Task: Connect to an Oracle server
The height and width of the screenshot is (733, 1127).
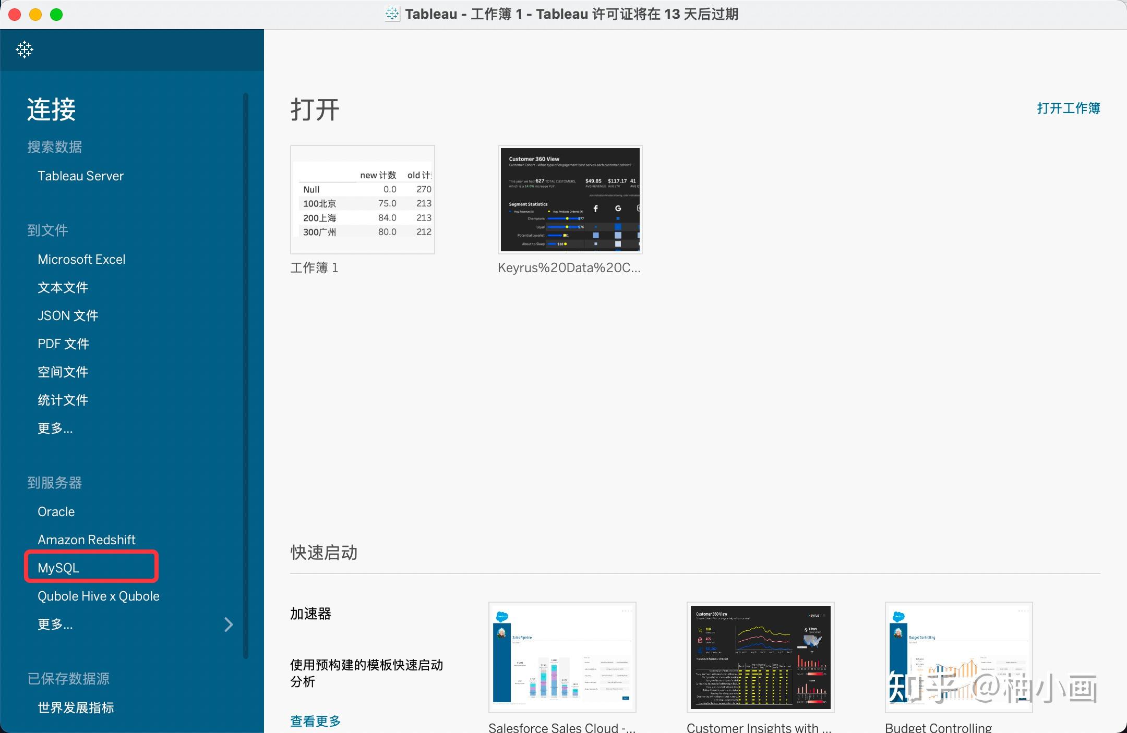Action: pyautogui.click(x=56, y=511)
